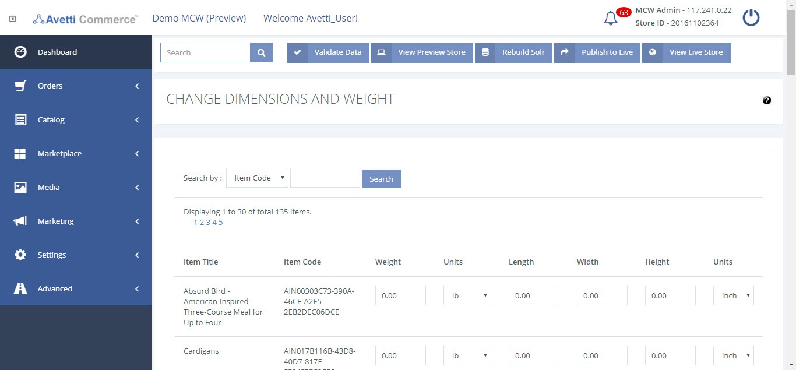The height and width of the screenshot is (370, 796).
Task: Expand the Orders menu chevron
Action: (x=137, y=86)
